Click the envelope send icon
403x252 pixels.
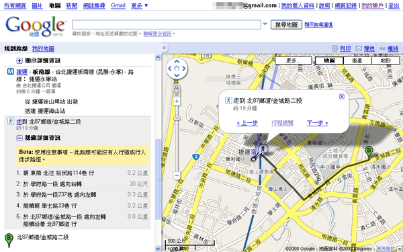pyautogui.click(x=359, y=48)
